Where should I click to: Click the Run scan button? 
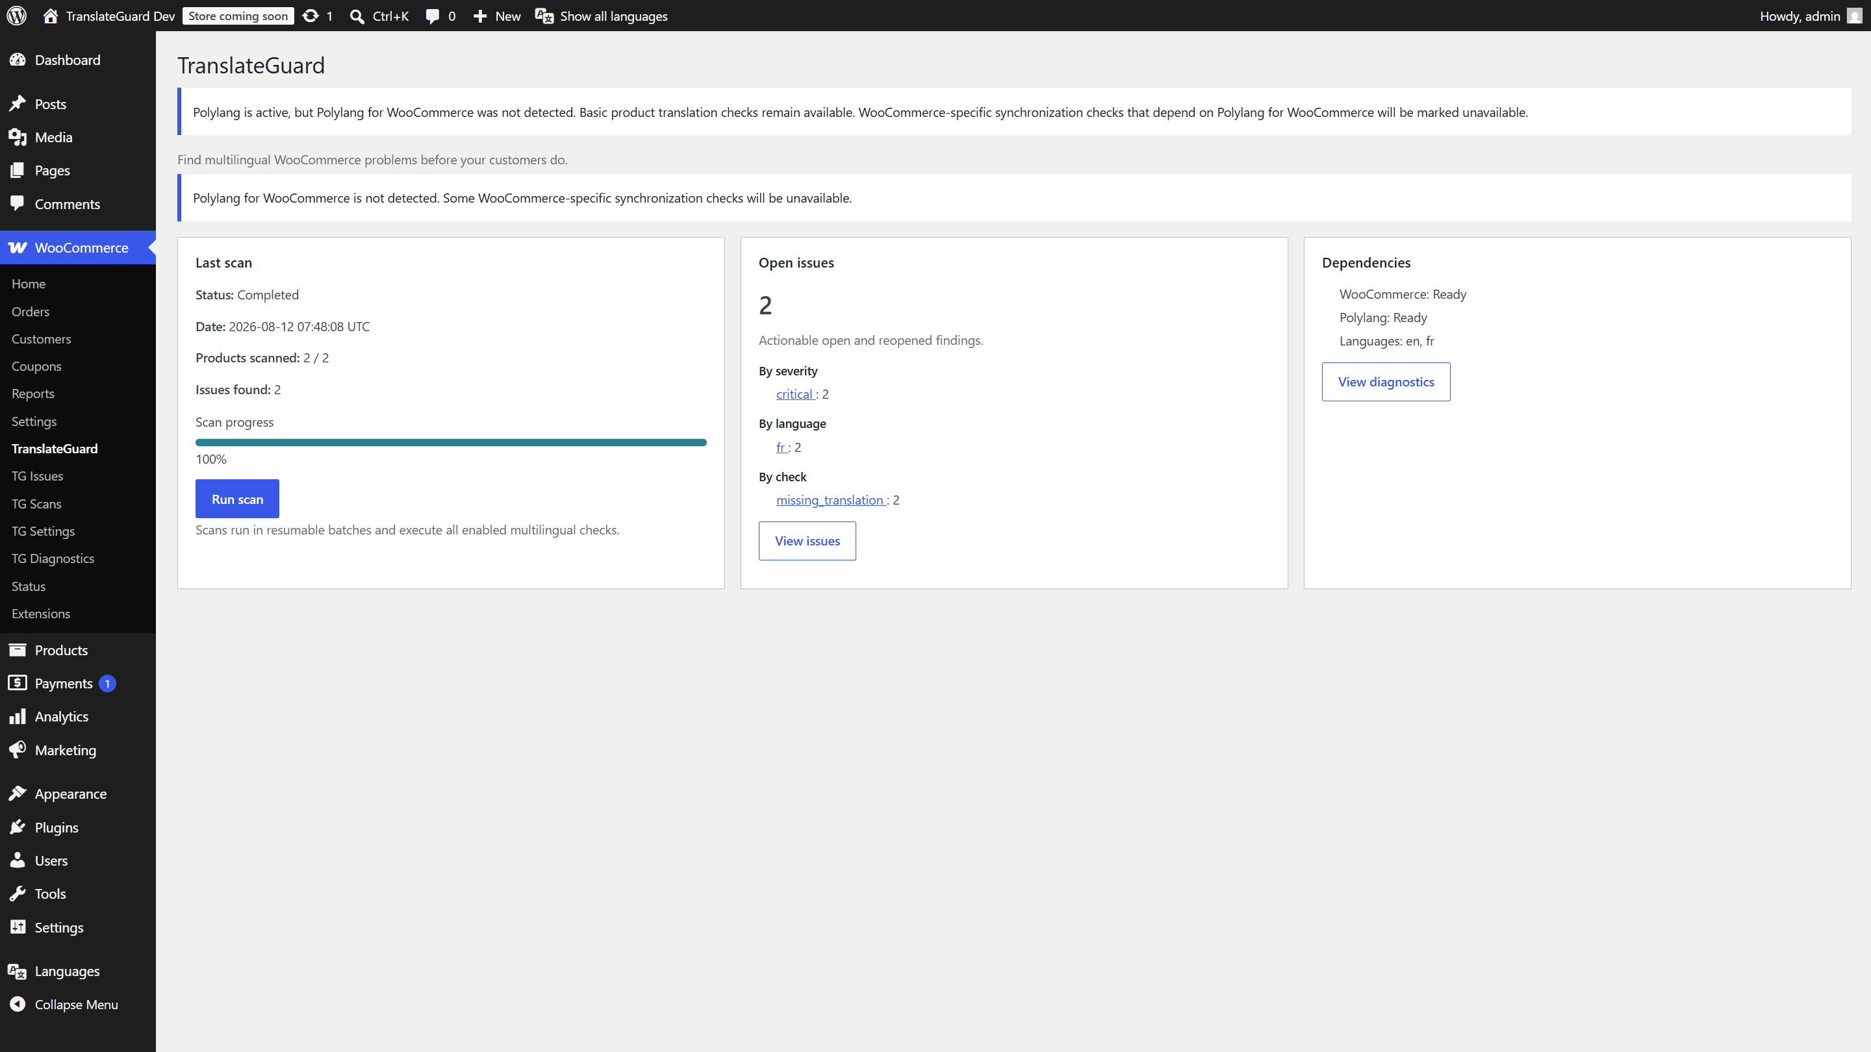click(238, 499)
